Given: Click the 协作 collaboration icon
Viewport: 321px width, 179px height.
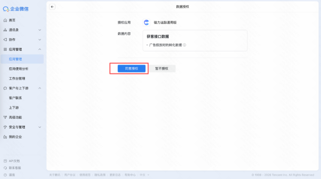Looking at the screenshot, I should [x=5, y=40].
